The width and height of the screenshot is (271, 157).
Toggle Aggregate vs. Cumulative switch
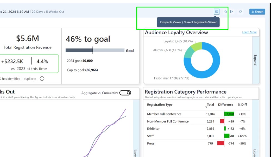click(125, 93)
